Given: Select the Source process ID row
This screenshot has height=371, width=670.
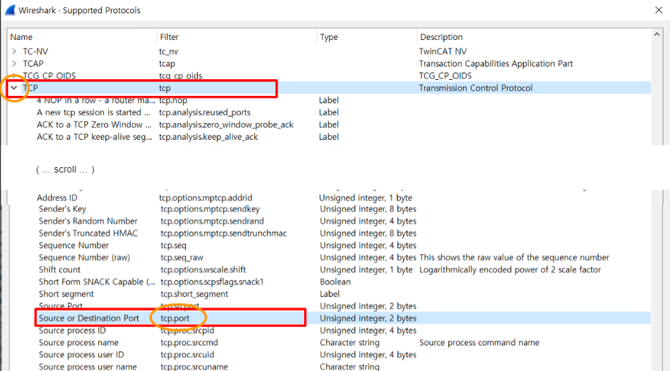Looking at the screenshot, I should click(72, 330).
